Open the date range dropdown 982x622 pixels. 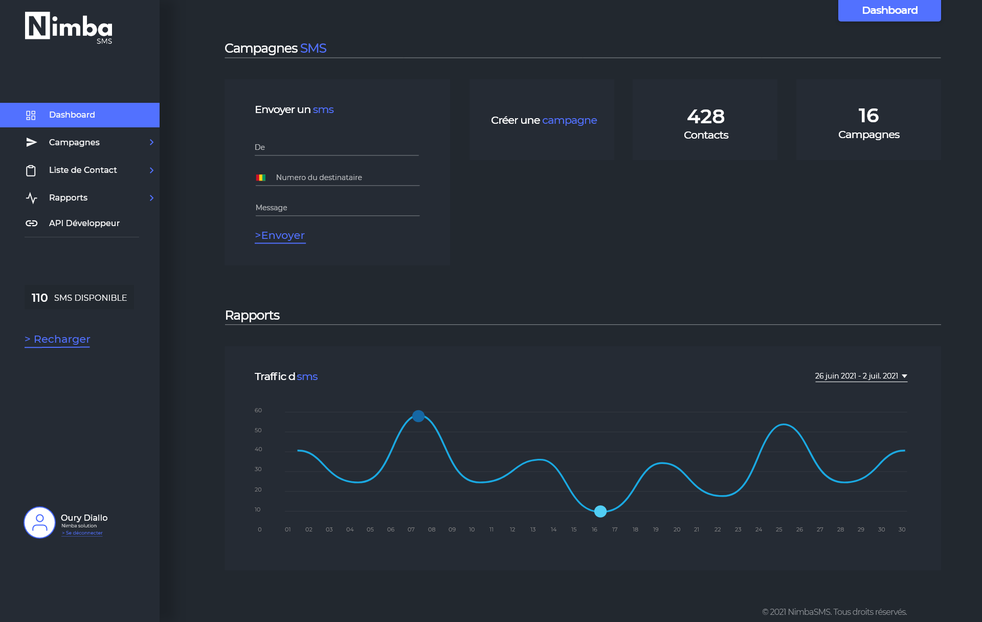[861, 376]
